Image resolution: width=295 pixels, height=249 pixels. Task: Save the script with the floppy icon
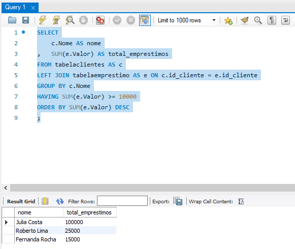click(x=25, y=20)
